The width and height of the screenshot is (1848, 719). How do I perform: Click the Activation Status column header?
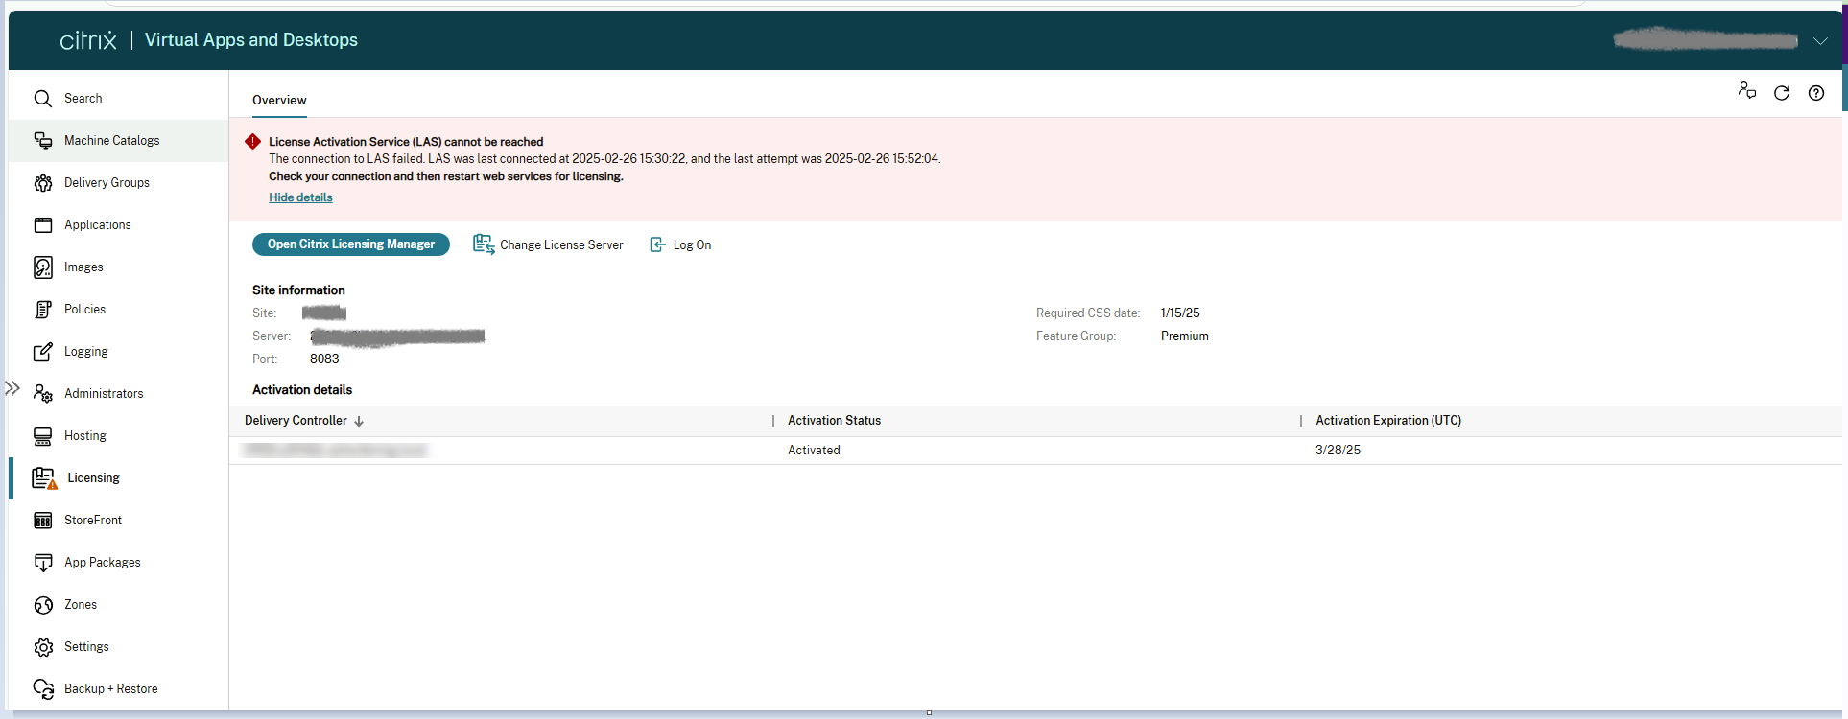click(x=834, y=421)
